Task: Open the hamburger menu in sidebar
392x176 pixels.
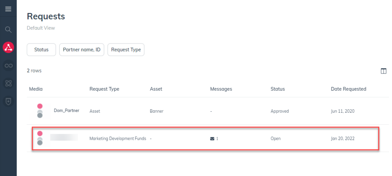Action: click(x=8, y=9)
